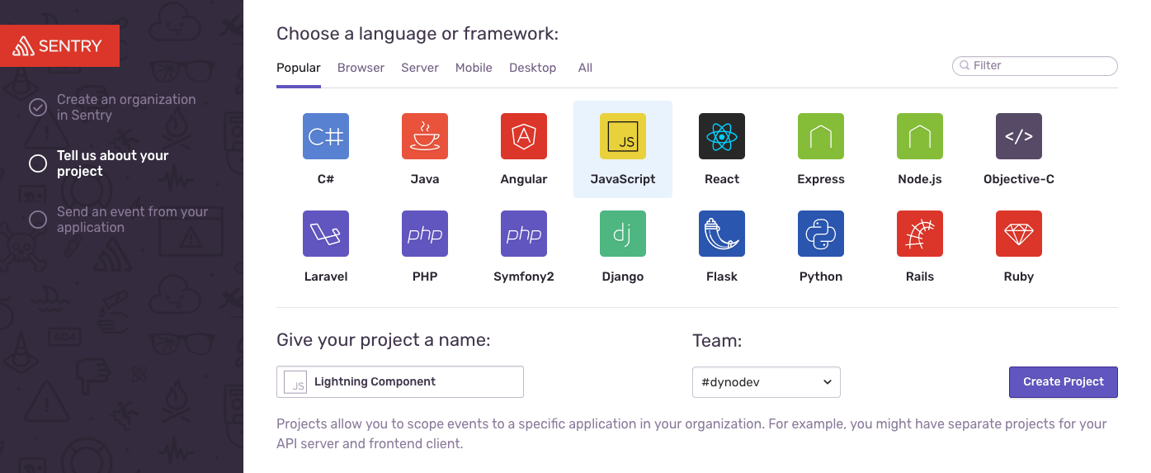Pick the Ruby gem icon

(x=1019, y=234)
